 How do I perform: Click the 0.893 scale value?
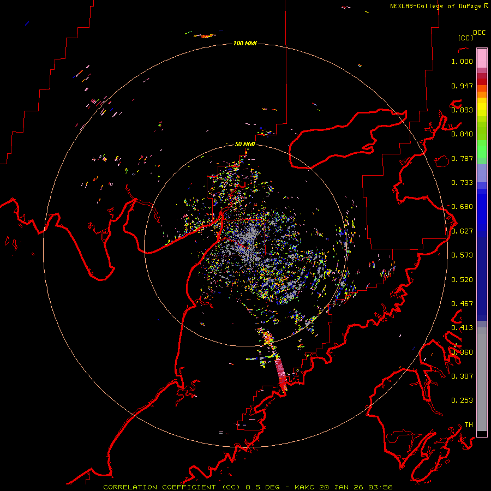(x=462, y=110)
